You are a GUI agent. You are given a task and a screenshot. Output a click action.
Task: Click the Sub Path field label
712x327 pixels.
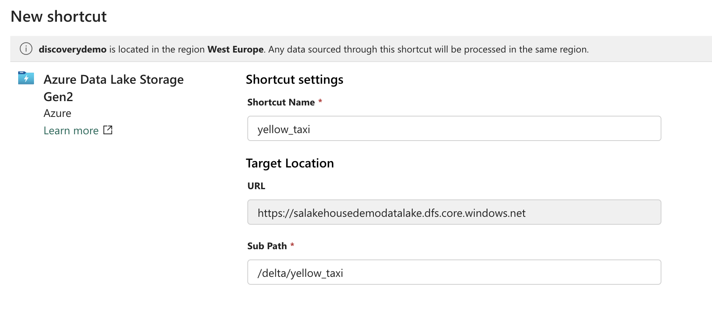tap(267, 246)
